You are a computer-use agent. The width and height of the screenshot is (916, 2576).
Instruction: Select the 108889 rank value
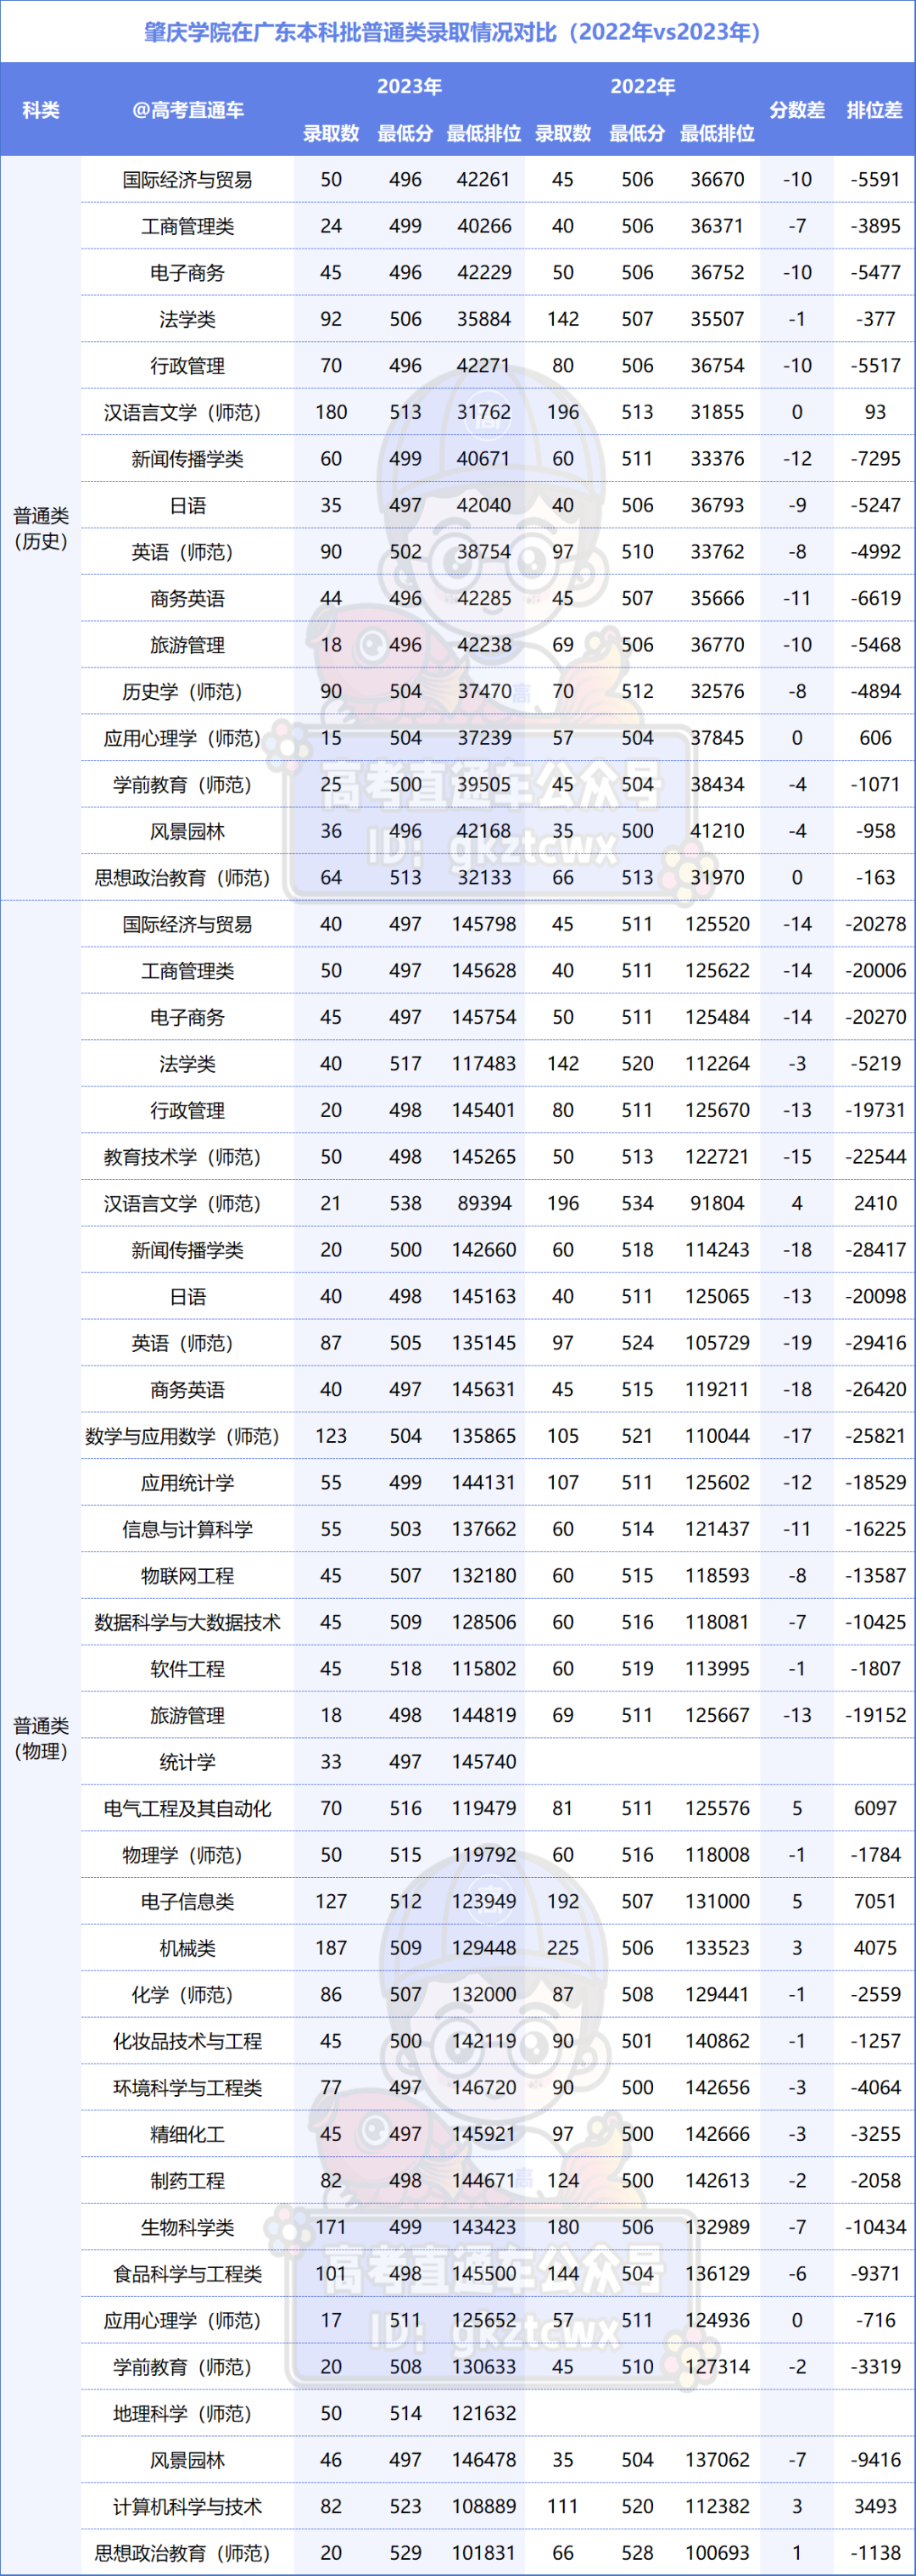[484, 2506]
